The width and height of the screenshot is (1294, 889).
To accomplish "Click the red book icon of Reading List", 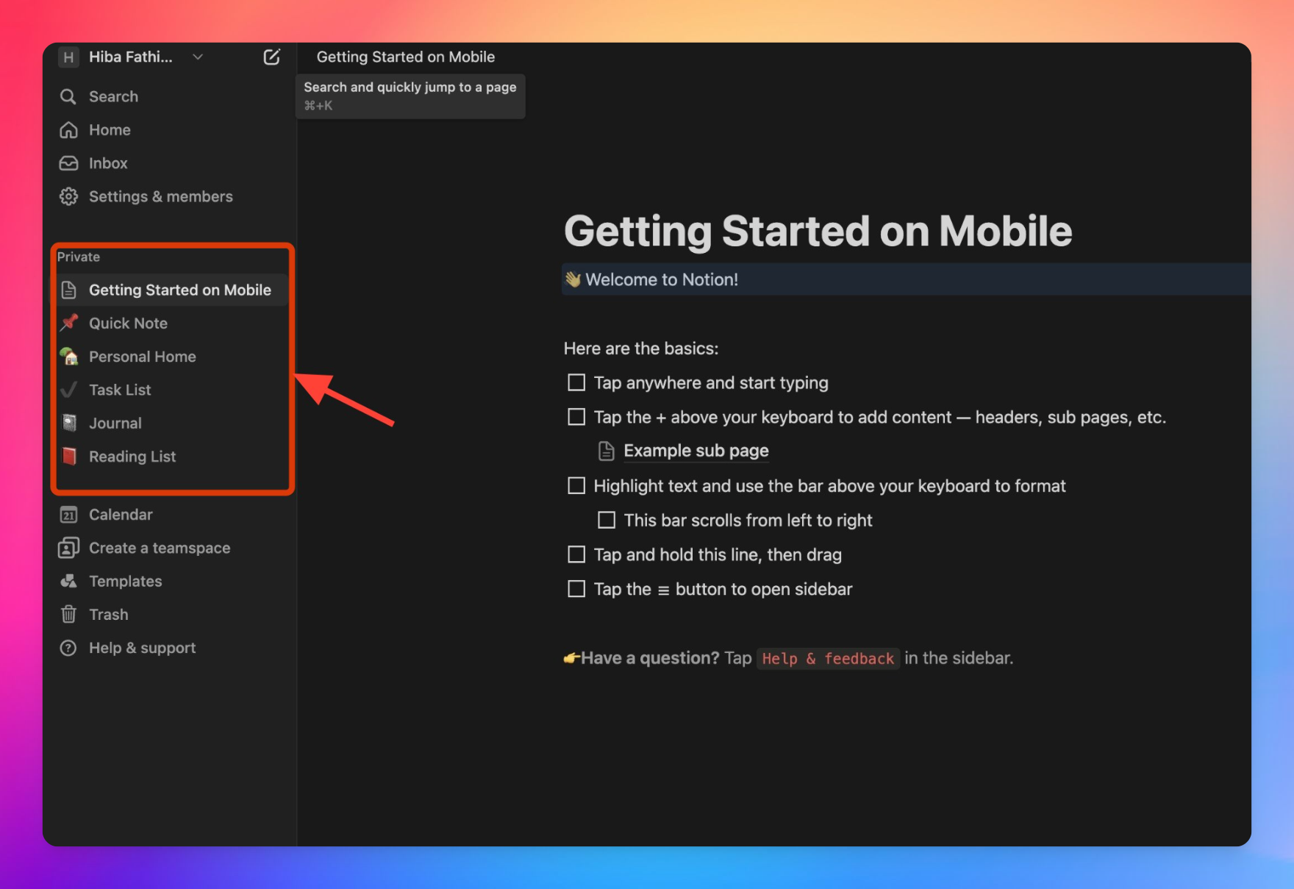I will tap(69, 456).
